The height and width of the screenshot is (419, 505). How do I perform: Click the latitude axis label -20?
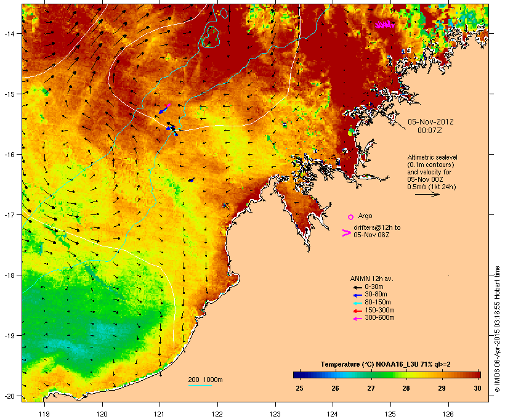(x=9, y=396)
